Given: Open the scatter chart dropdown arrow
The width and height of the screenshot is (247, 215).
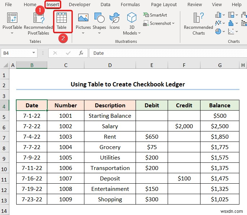Looking at the screenshot, I should 237,31.
